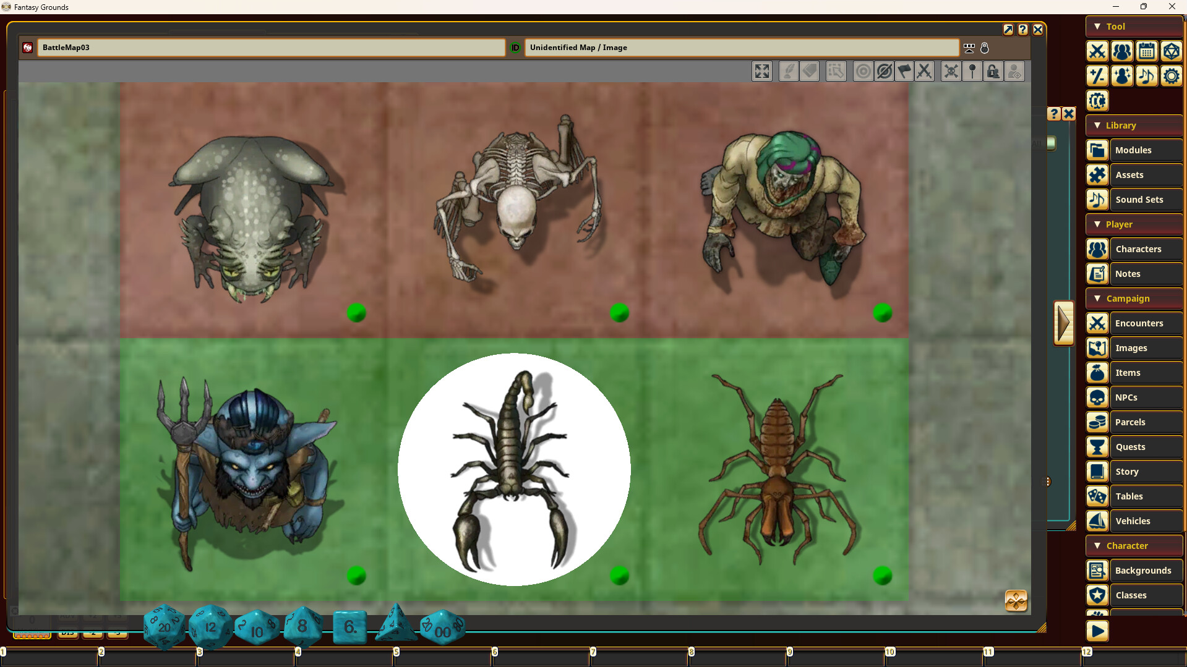Click hotkey bar slot 6
This screenshot has width=1187, height=667.
click(542, 657)
